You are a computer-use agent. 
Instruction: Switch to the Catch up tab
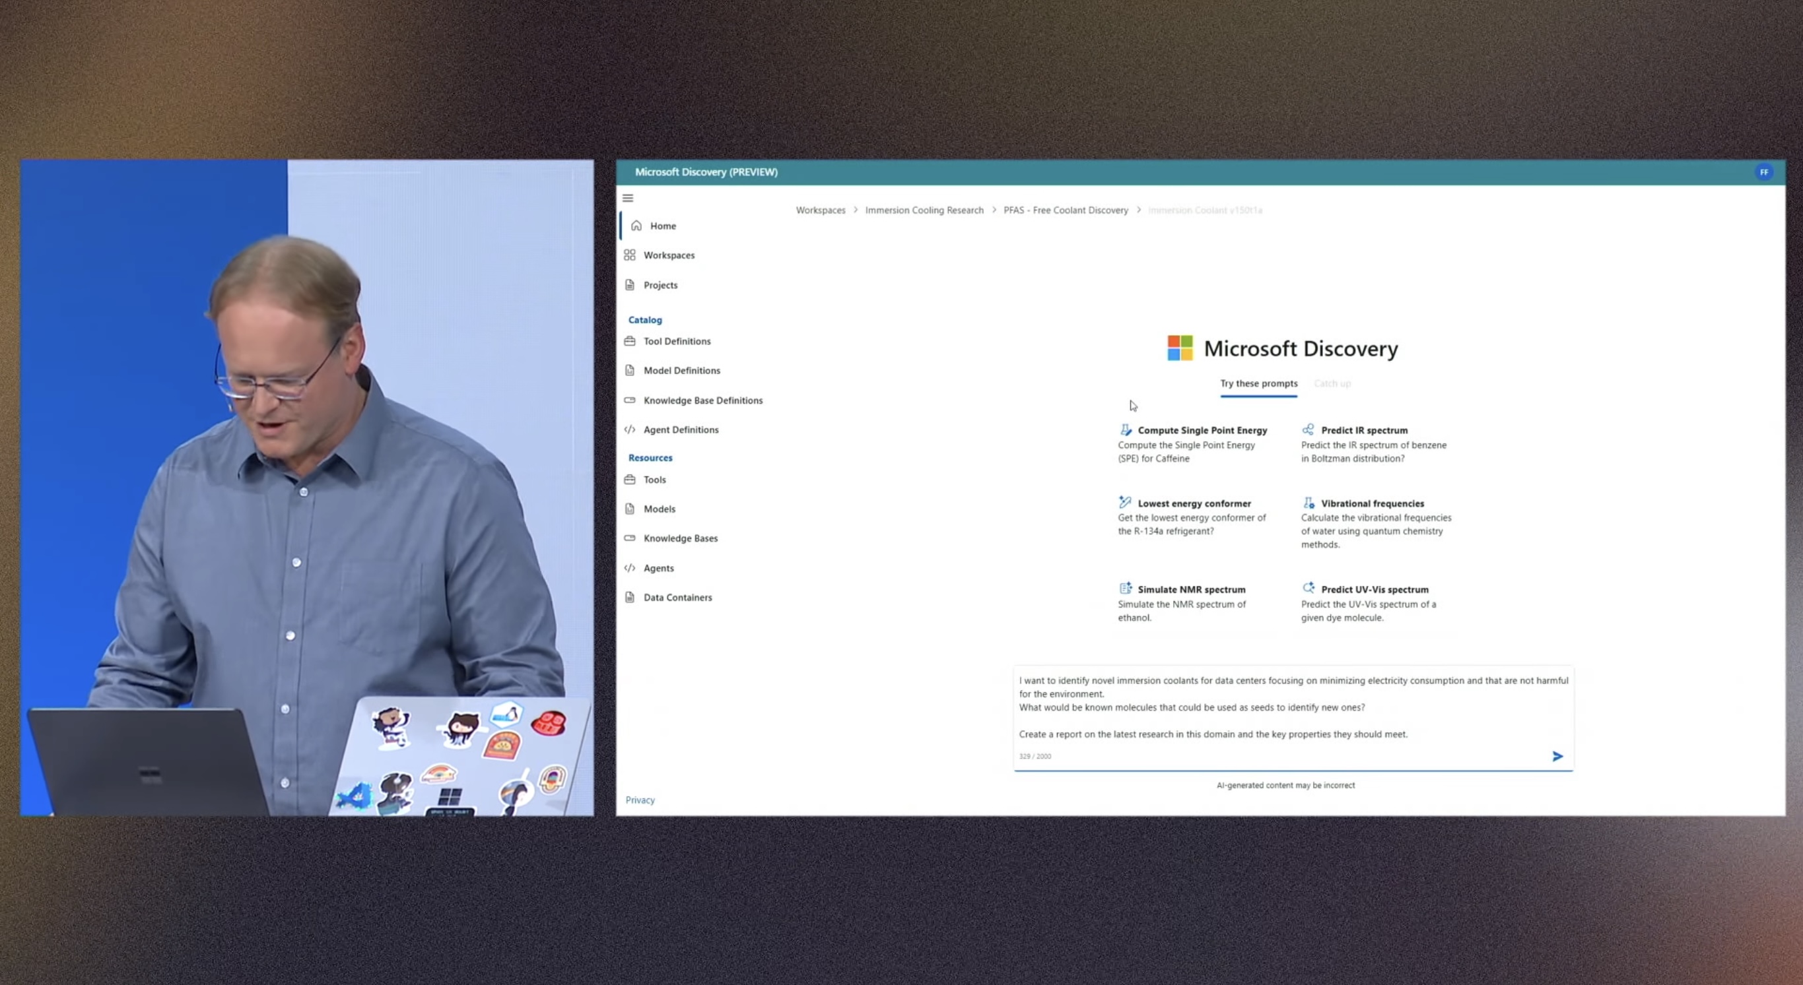[x=1332, y=383]
